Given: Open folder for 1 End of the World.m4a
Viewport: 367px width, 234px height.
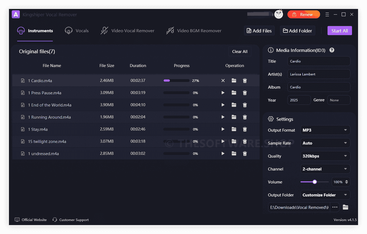Looking at the screenshot, I should click(x=234, y=105).
